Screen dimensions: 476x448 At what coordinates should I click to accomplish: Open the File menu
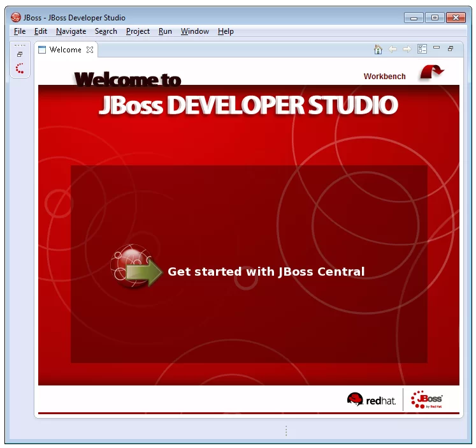tap(20, 31)
